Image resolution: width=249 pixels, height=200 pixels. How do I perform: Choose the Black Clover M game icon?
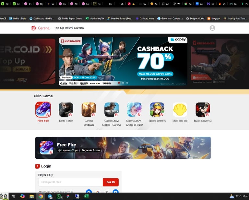[203, 110]
